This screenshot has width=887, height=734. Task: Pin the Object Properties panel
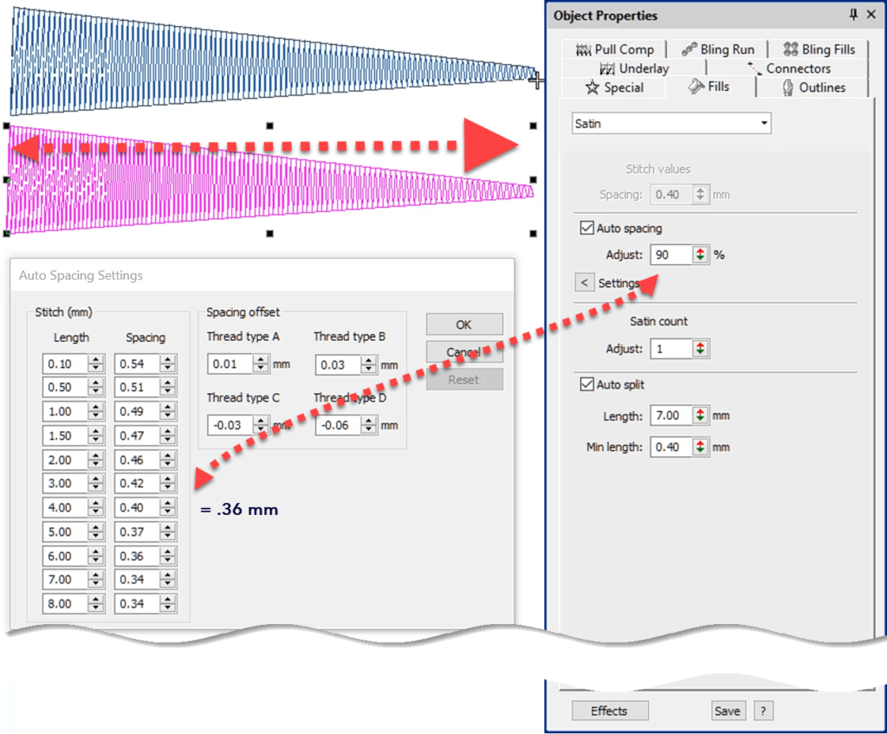click(x=853, y=15)
